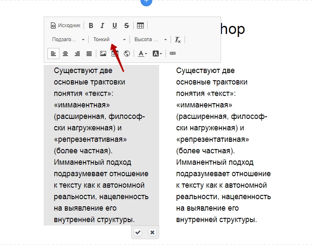314x245 pixels.
Task: Insert a link with chain icon
Action: click(x=173, y=54)
